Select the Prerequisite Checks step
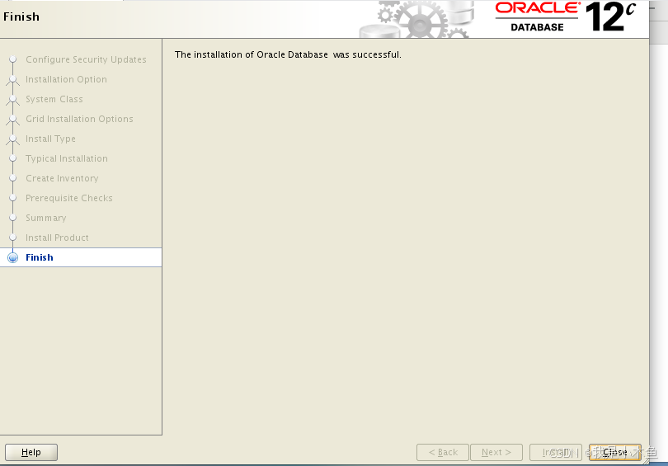The image size is (668, 466). (69, 198)
